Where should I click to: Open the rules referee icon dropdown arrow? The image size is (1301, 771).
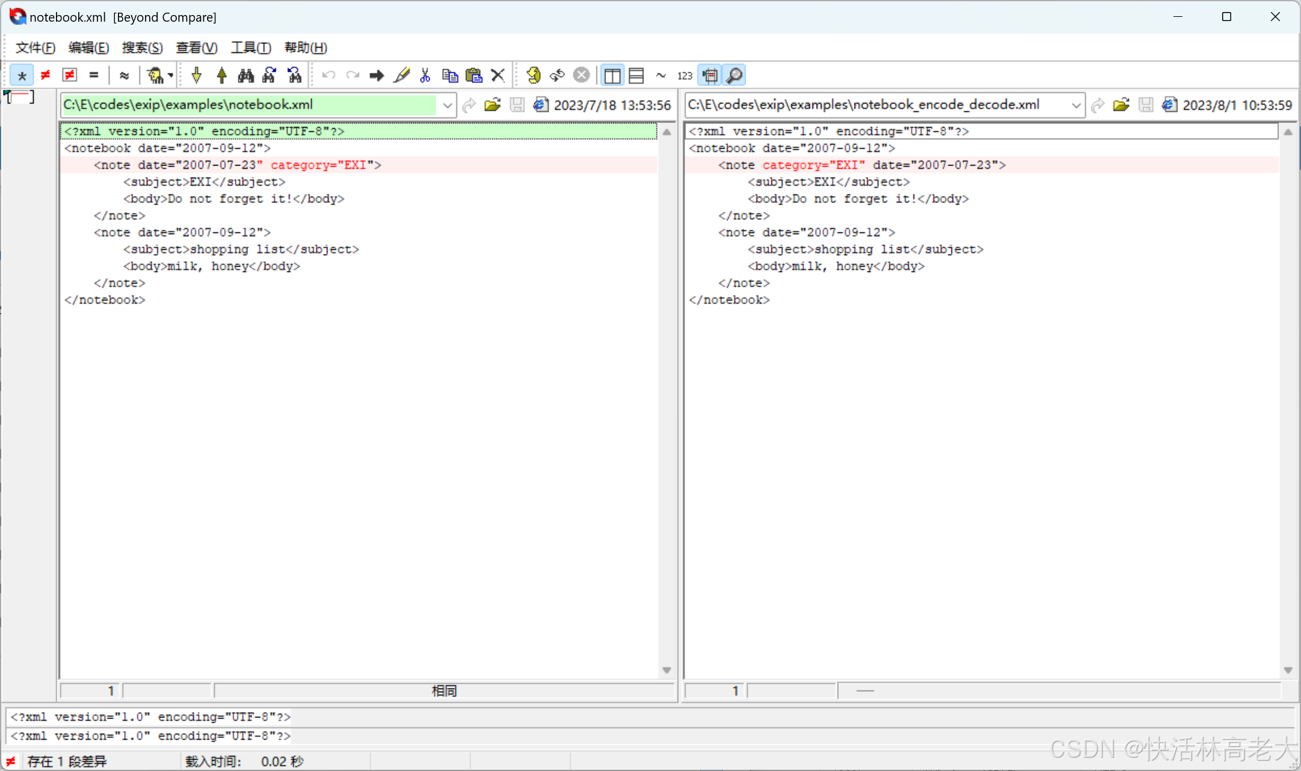tap(171, 76)
